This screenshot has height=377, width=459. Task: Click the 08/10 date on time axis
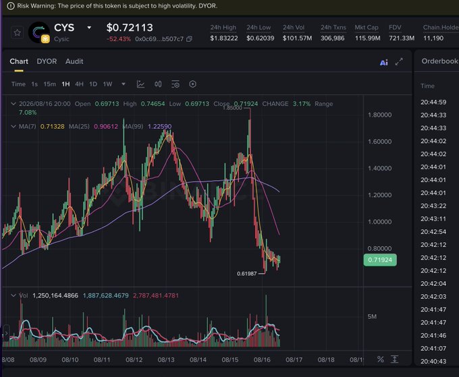click(x=70, y=359)
